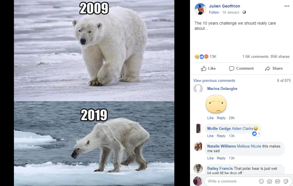293x186 pixels.
Task: Follow Julien Geoffrion
Action: (214, 12)
